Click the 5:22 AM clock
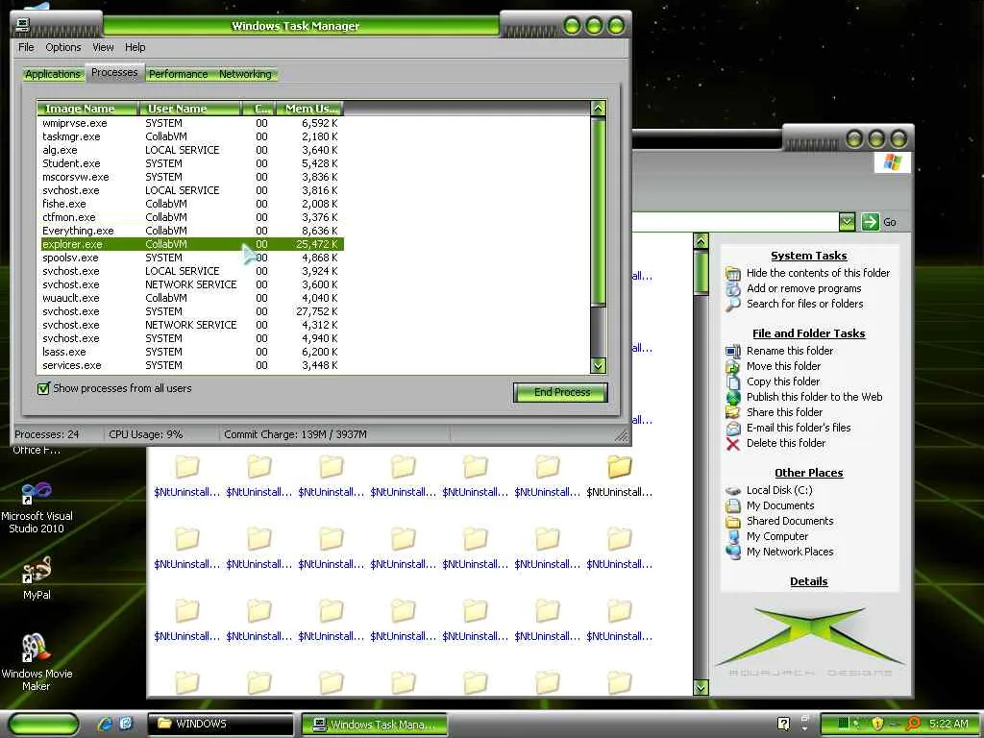The width and height of the screenshot is (984, 738). pyautogui.click(x=948, y=724)
